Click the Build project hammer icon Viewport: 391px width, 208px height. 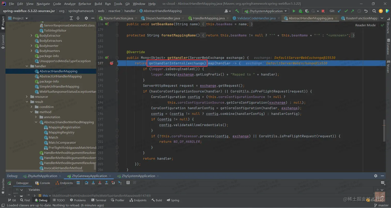tap(237, 11)
